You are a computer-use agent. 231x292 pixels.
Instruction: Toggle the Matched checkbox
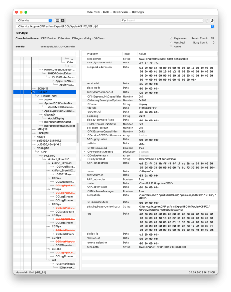(x=171, y=42)
